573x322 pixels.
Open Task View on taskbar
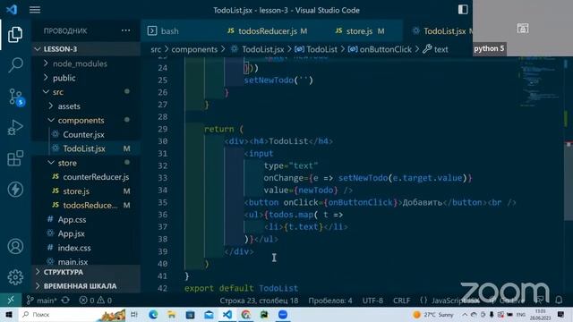(134, 314)
